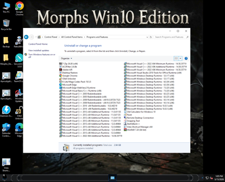
Task: Open the Daemon Tools desktop shortcut
Action: (6, 112)
